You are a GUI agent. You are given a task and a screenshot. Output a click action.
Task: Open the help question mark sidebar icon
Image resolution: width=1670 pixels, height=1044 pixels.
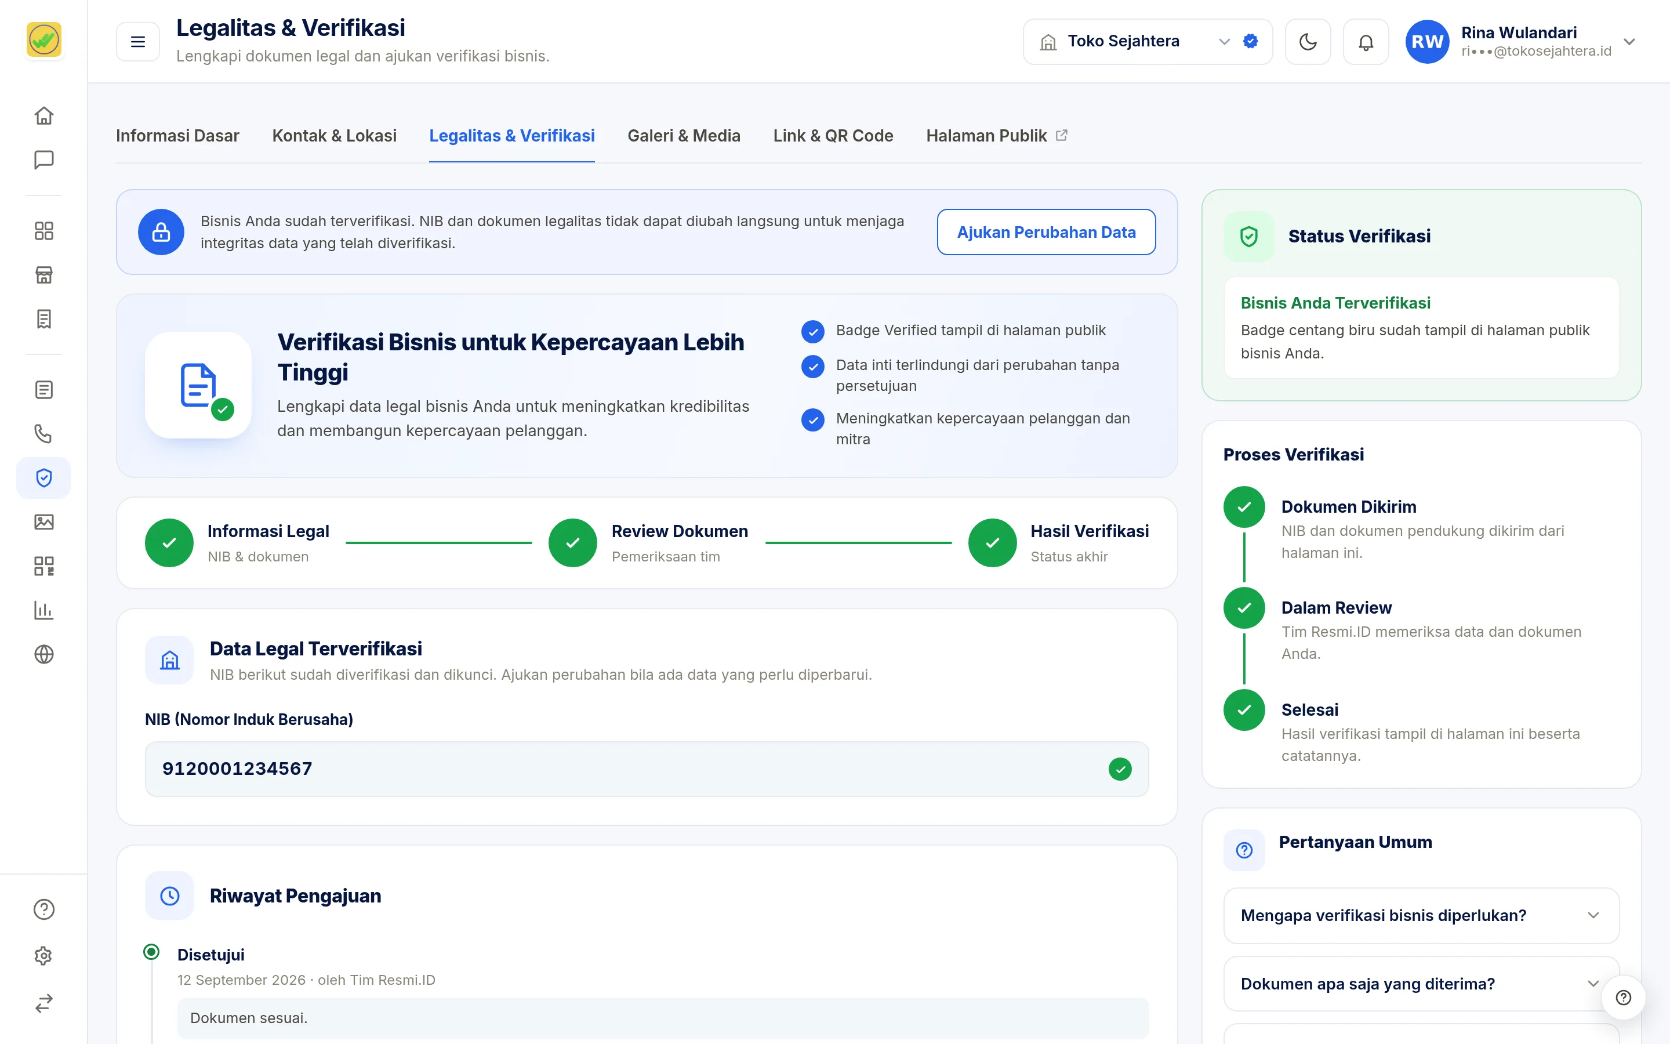[43, 909]
